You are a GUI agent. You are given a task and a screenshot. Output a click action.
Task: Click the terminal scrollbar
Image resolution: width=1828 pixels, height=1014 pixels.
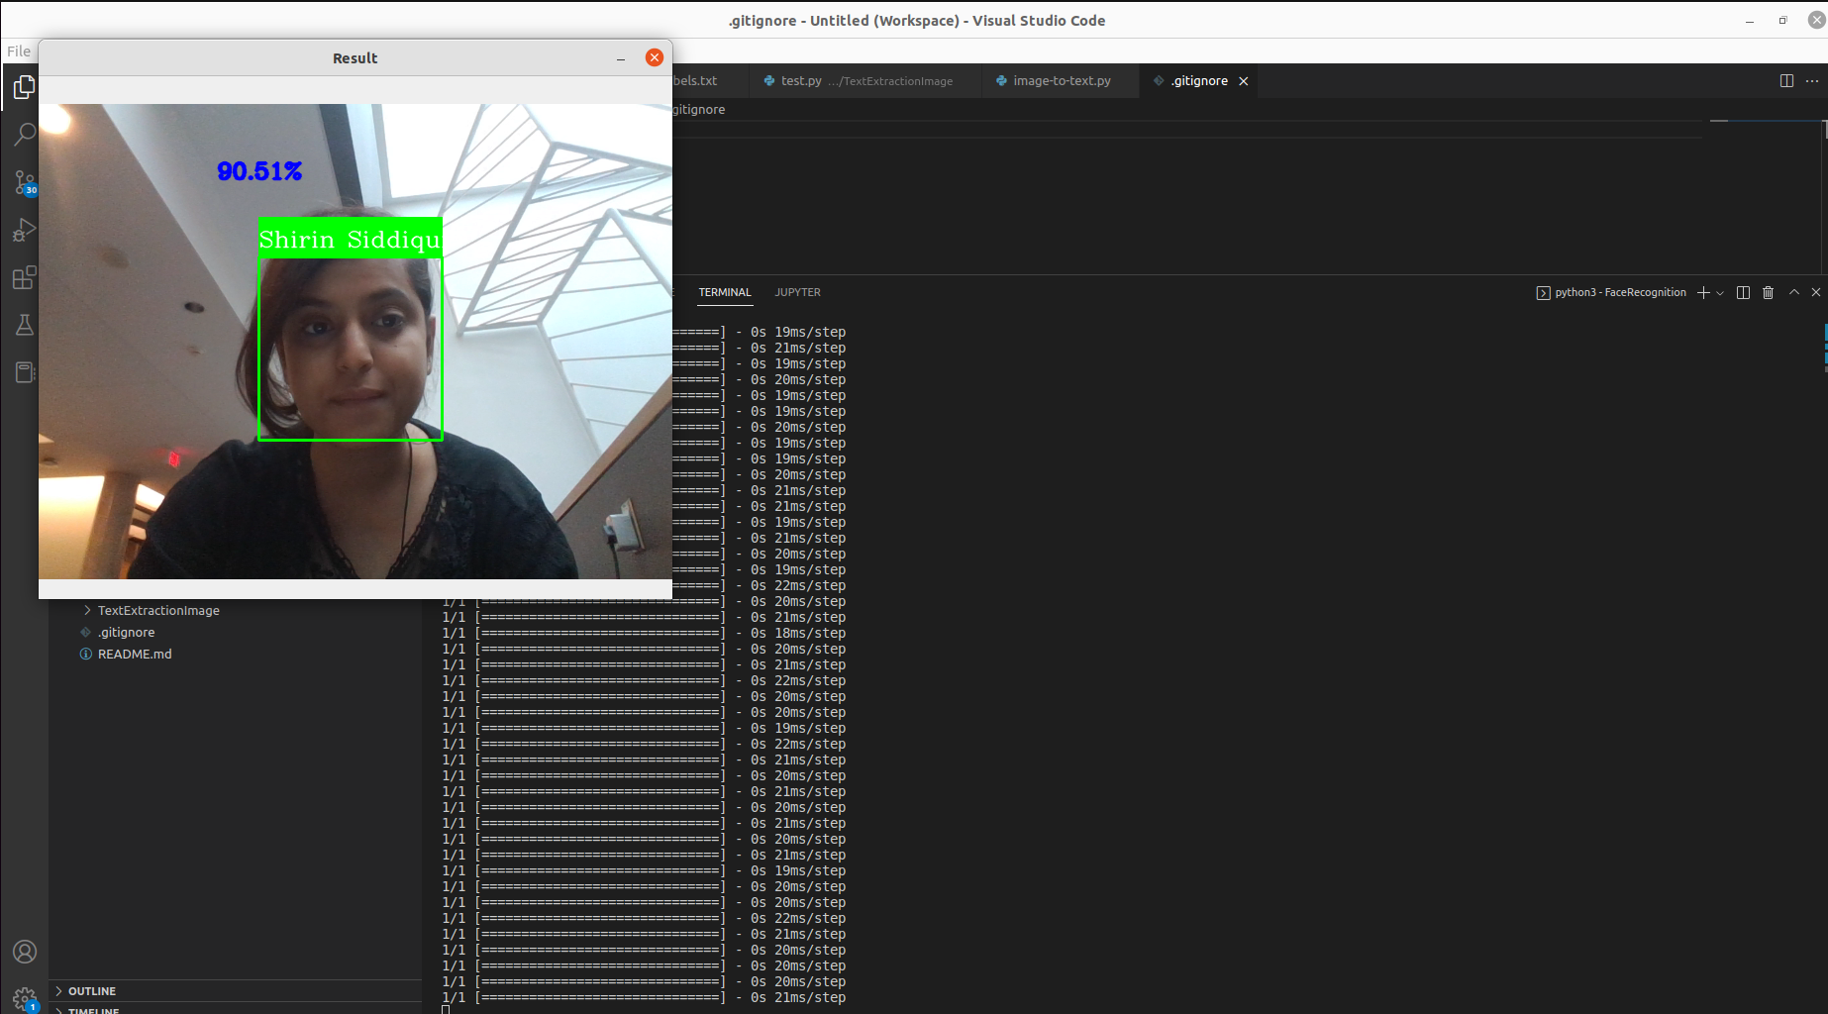point(1824,347)
